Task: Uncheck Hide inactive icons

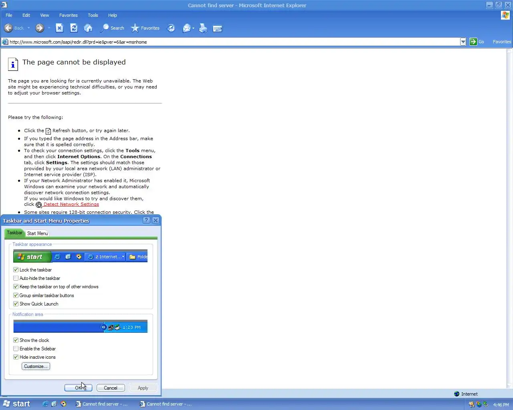Action: pos(16,357)
